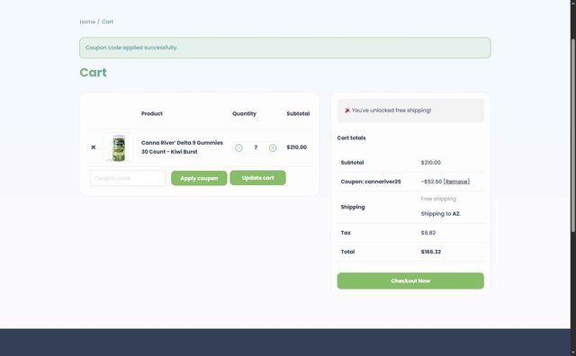Click the product subtotal $210.00 in cart row
Image resolution: width=576 pixels, height=356 pixels.
(296, 147)
